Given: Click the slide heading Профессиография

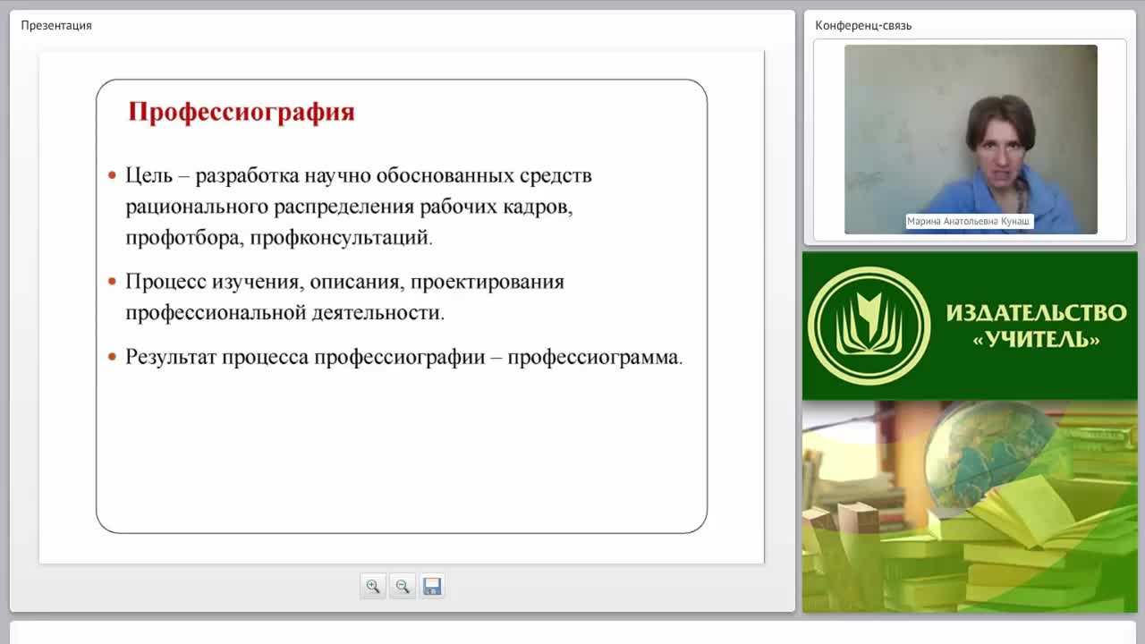Looking at the screenshot, I should [x=242, y=112].
